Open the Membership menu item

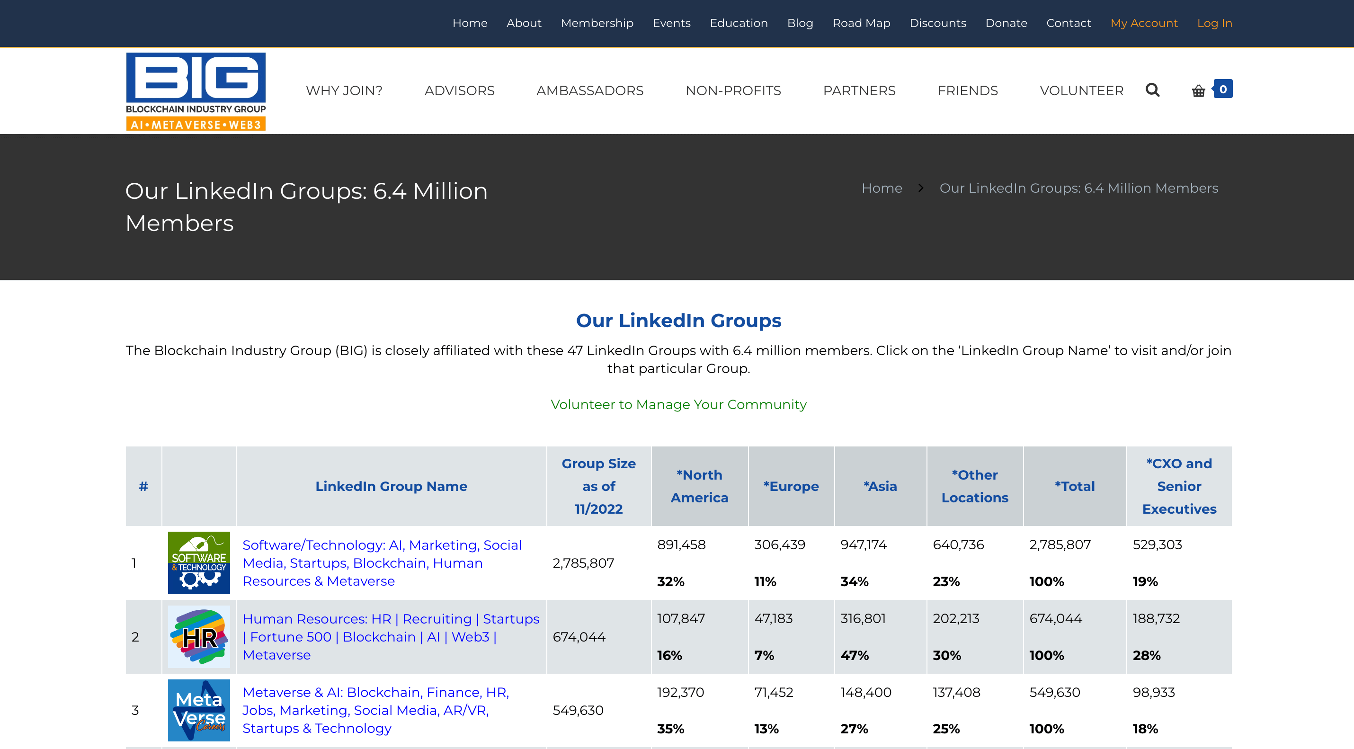[597, 23]
